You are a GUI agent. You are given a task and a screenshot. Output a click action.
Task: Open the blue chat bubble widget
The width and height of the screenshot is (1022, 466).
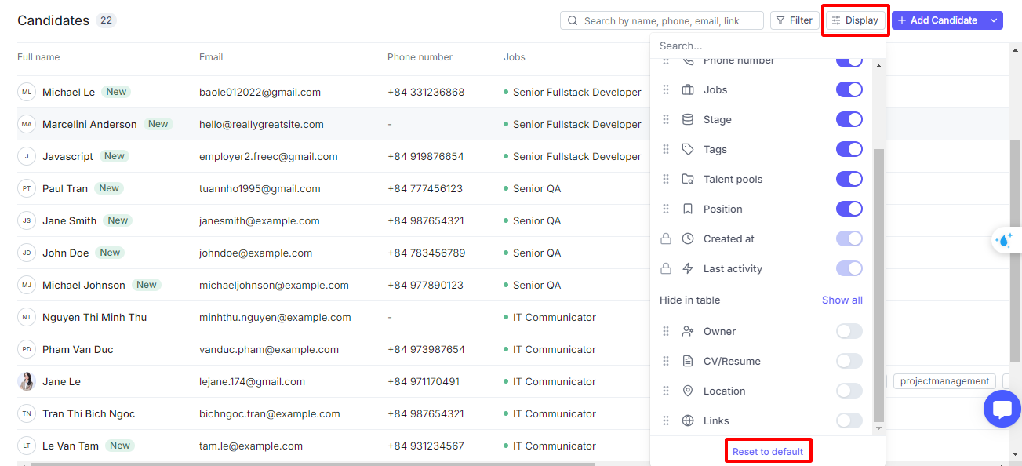coord(1002,409)
